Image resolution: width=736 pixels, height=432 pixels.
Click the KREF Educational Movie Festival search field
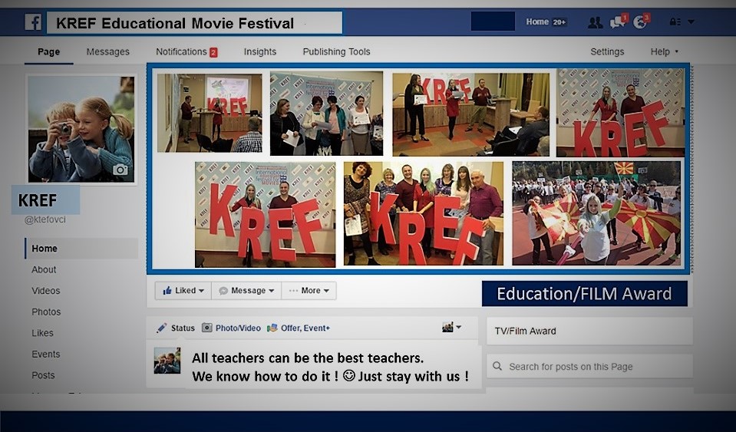point(194,22)
